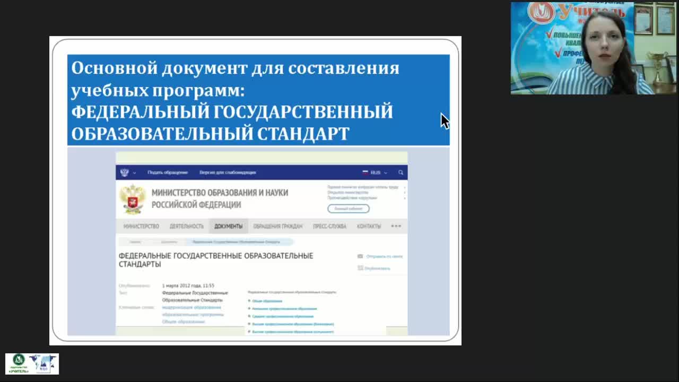Click the breadcrumb 'Федеральные Государственные Образовательные Стандарты'
This screenshot has width=679, height=382.
click(236, 241)
